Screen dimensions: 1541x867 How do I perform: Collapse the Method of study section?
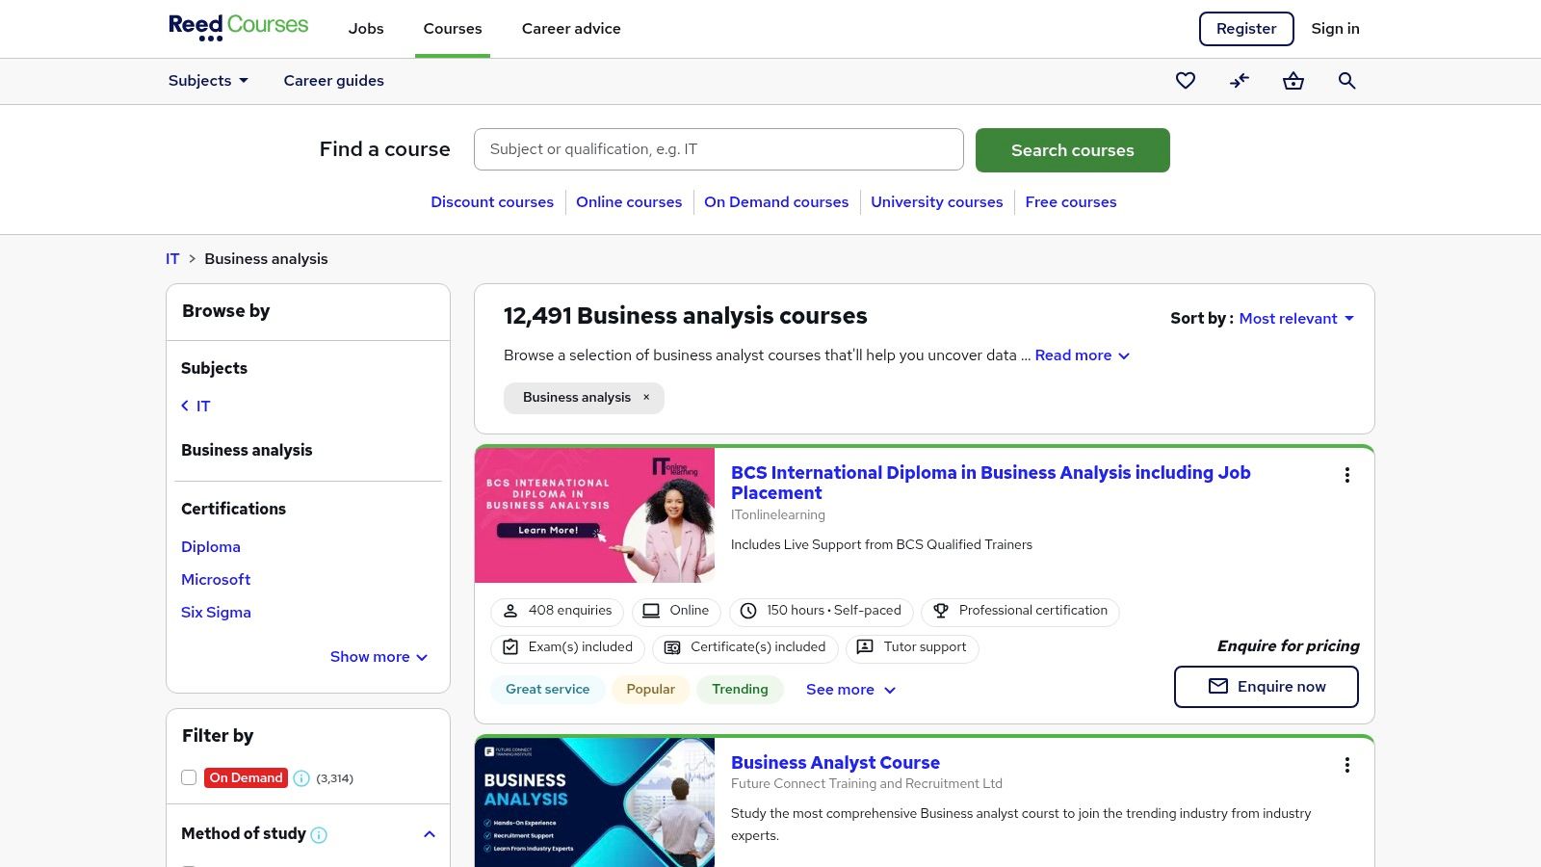[x=430, y=834]
